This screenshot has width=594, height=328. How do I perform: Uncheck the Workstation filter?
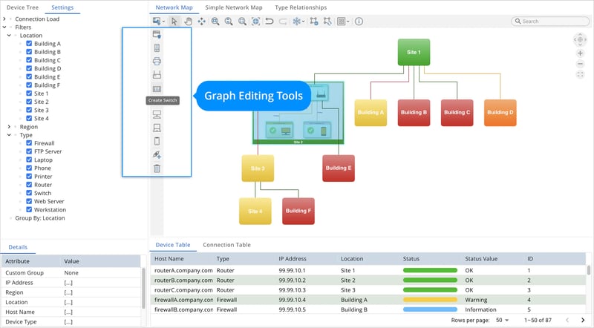(29, 209)
